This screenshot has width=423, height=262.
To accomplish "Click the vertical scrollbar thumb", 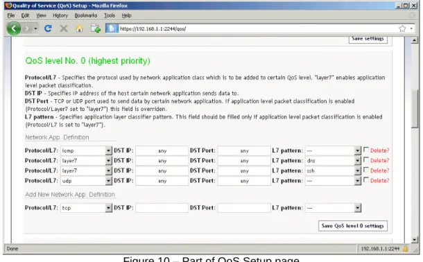I will pos(415,108).
